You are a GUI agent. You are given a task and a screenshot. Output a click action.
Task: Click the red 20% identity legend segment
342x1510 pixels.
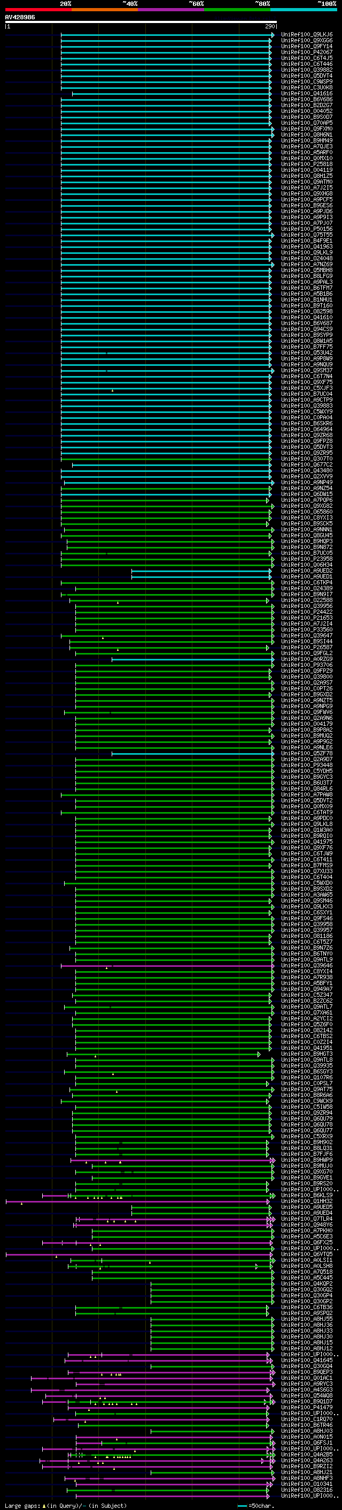pyautogui.click(x=38, y=10)
